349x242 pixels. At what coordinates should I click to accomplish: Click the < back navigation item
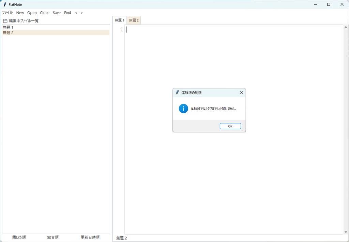click(76, 13)
